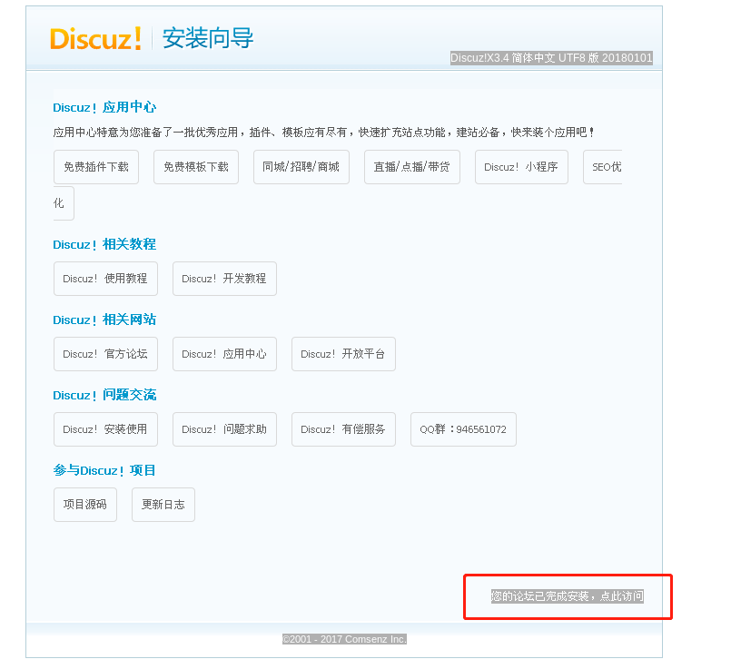Viewport: 731px width, 669px height.
Task: Visit Discuz! 官方论坛
Action: tap(105, 354)
